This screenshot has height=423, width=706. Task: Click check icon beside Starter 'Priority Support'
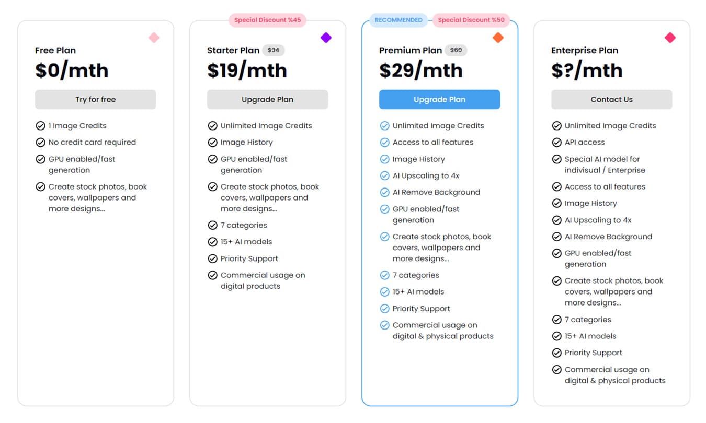[x=212, y=259]
